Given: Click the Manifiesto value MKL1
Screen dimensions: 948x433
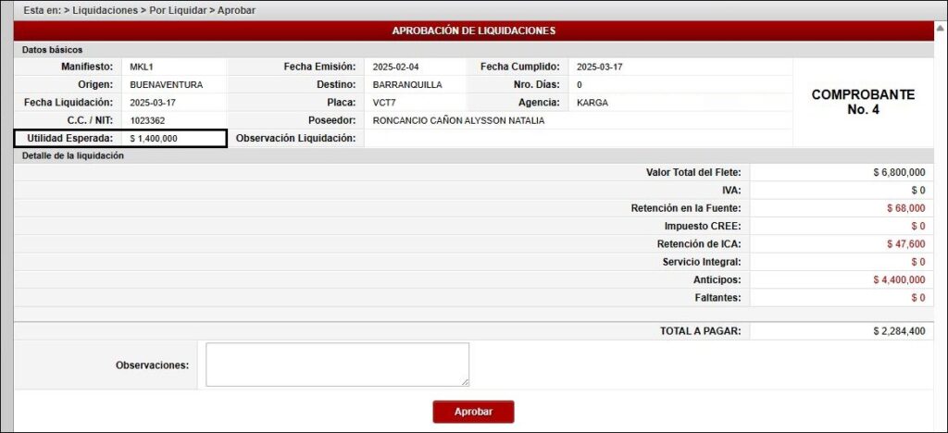Looking at the screenshot, I should point(143,68).
